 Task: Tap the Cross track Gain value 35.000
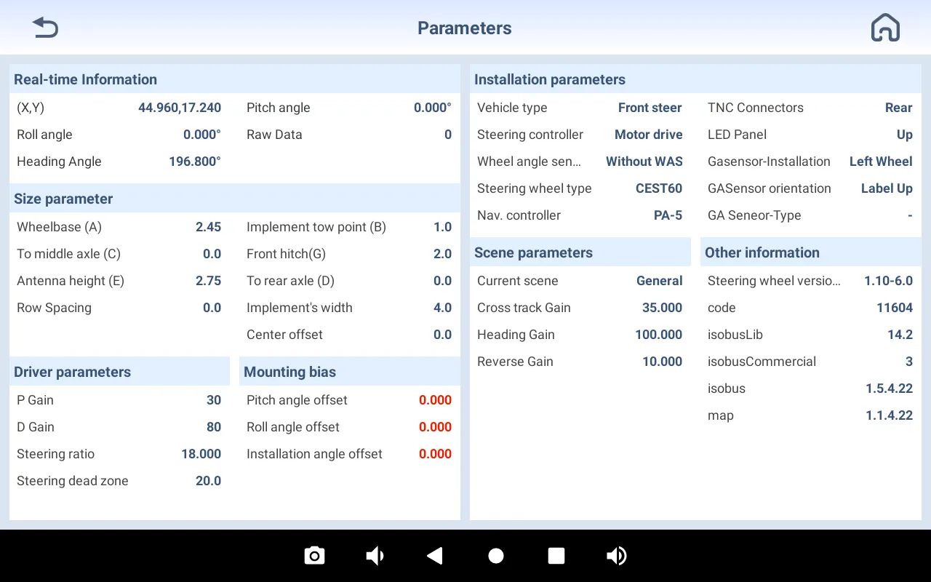point(662,308)
